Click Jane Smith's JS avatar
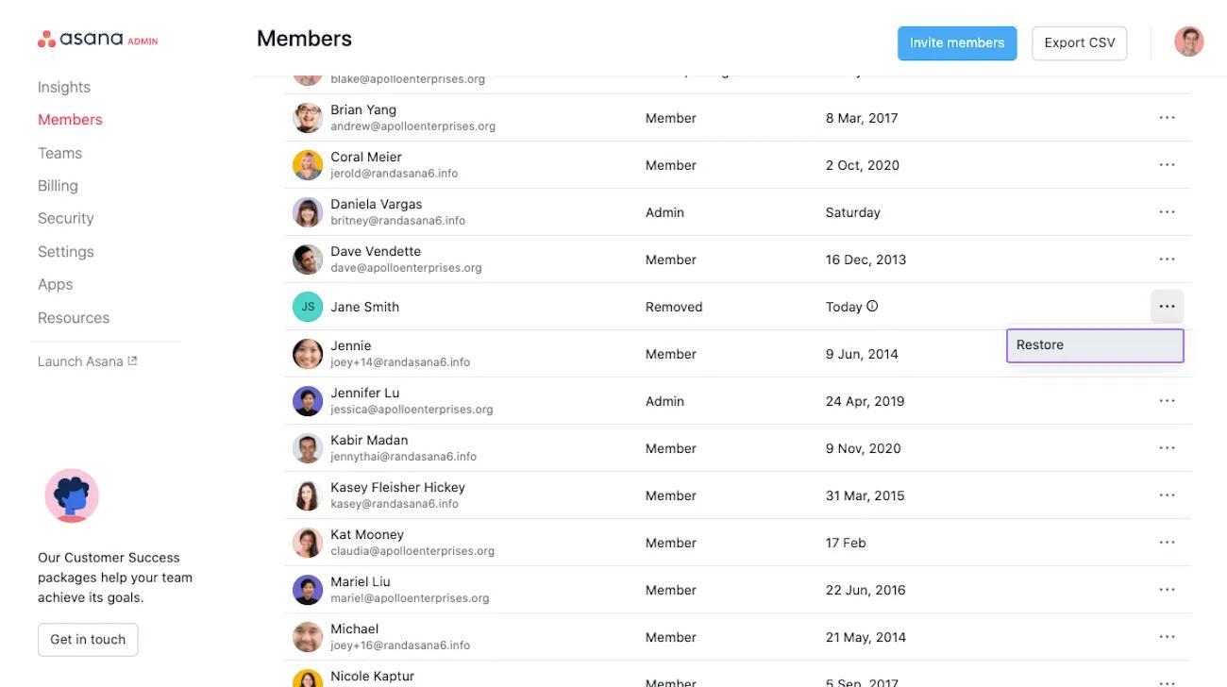 pos(307,306)
